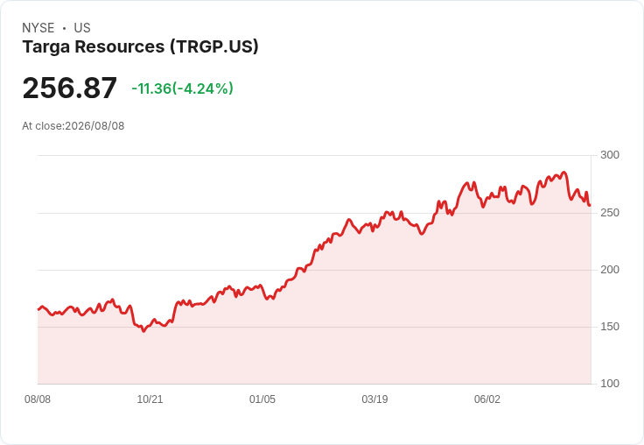
Task: Click the 06/02 date axis label
Action: coord(487,399)
